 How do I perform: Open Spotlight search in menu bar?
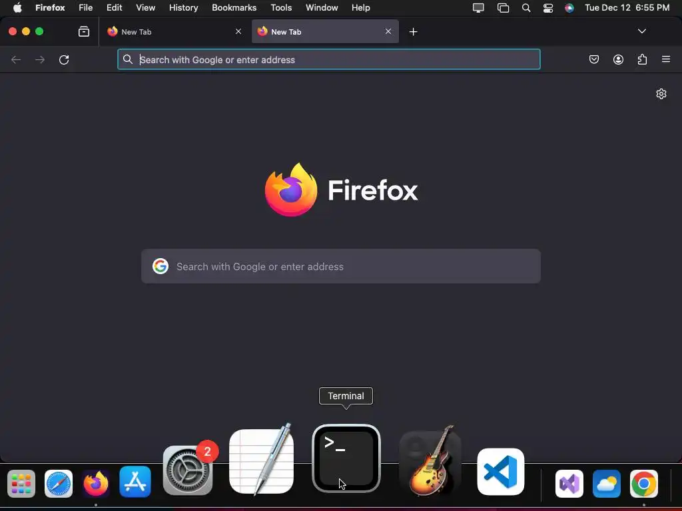coord(526,8)
